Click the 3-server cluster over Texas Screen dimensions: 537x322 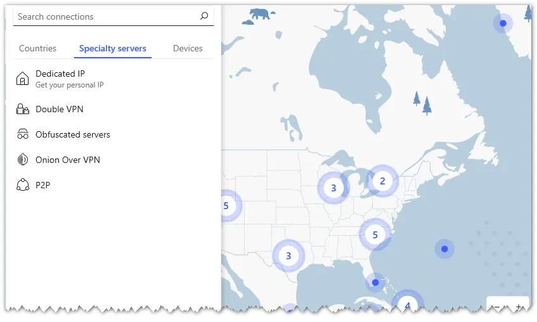click(x=288, y=255)
